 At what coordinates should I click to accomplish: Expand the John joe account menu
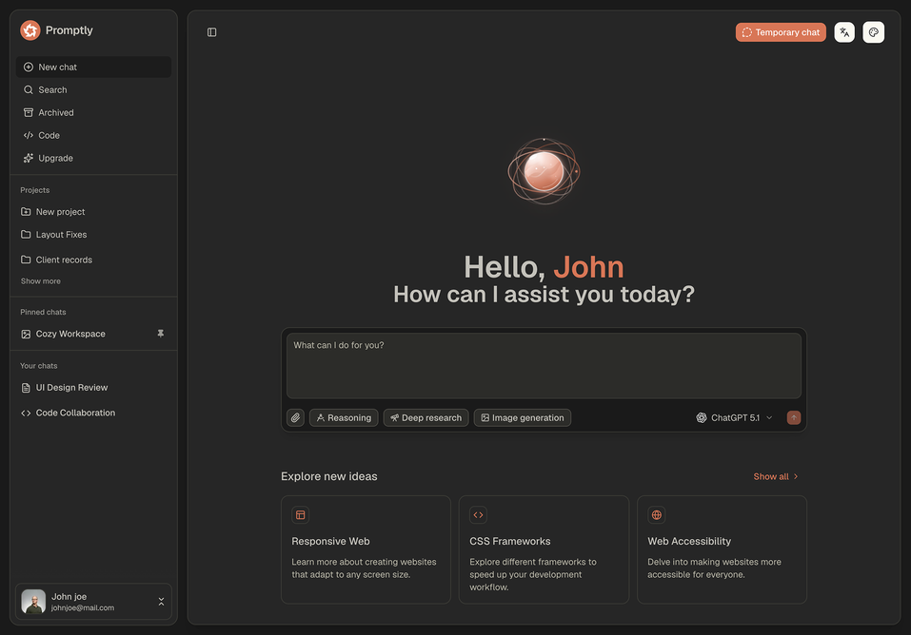tap(161, 602)
